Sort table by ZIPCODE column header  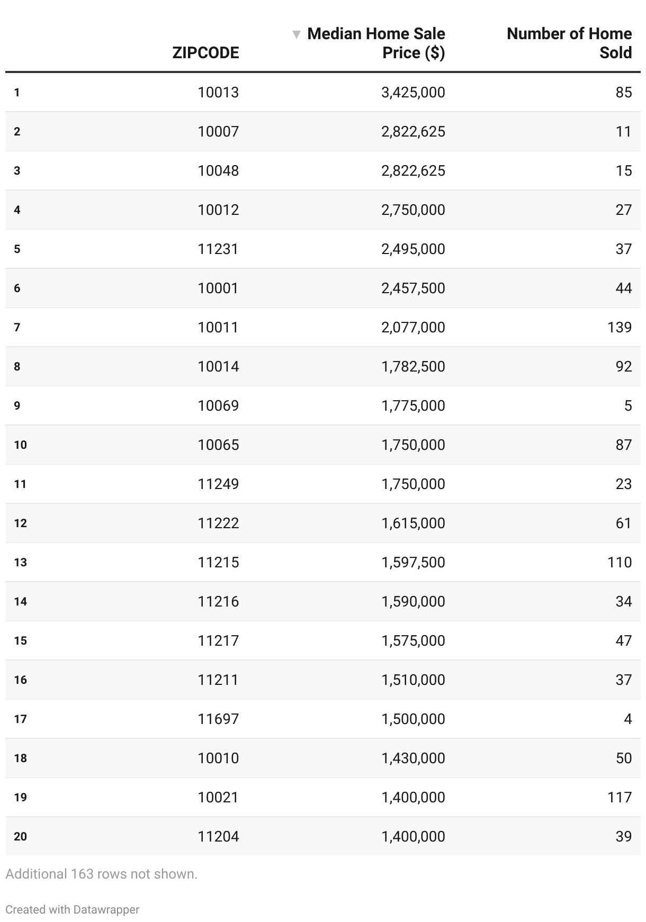[x=205, y=52]
